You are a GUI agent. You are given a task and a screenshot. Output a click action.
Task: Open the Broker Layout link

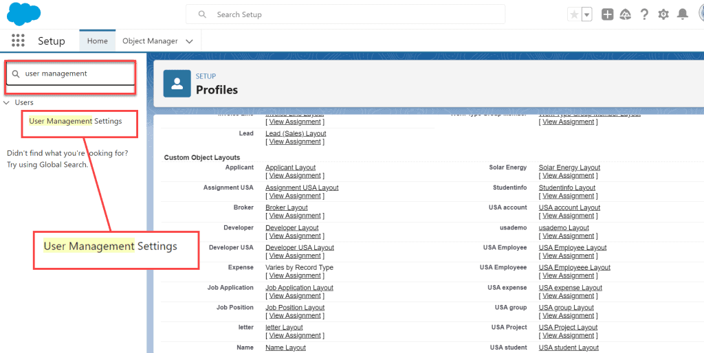coord(287,207)
